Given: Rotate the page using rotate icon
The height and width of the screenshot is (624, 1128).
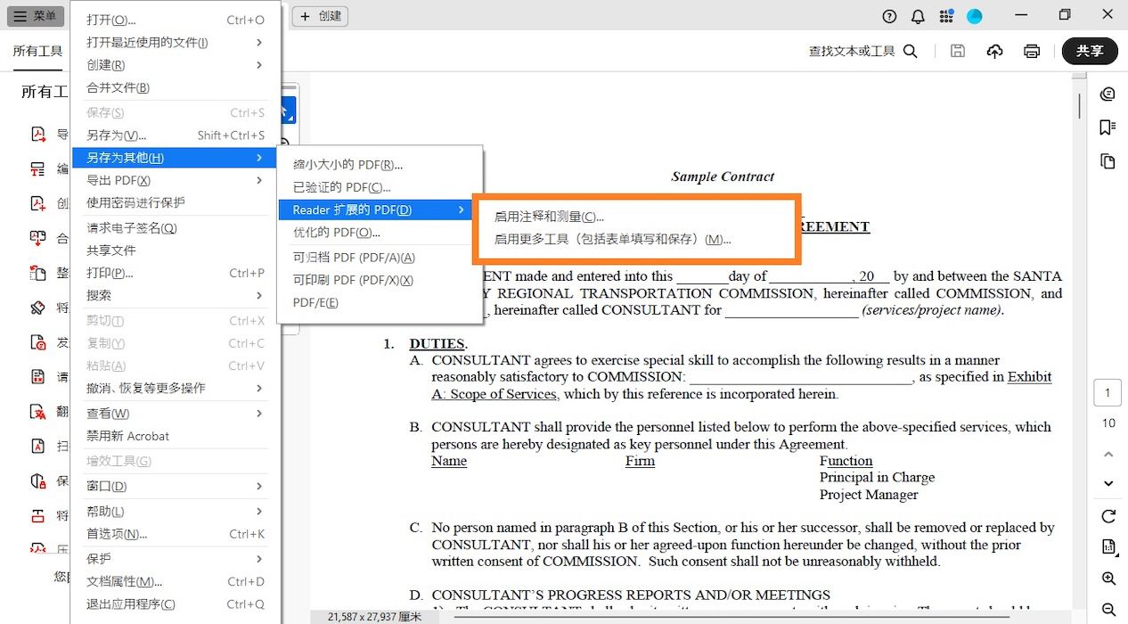Looking at the screenshot, I should click(1108, 516).
